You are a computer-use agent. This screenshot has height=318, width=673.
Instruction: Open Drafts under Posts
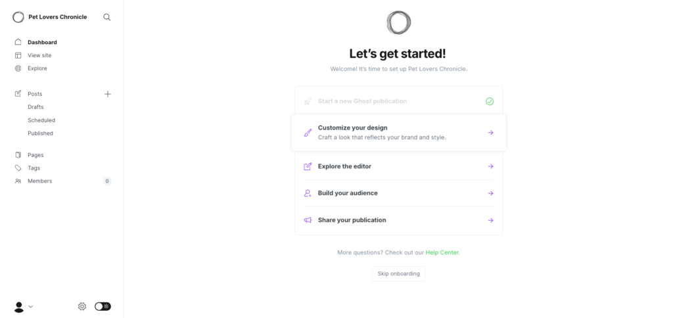tap(35, 106)
